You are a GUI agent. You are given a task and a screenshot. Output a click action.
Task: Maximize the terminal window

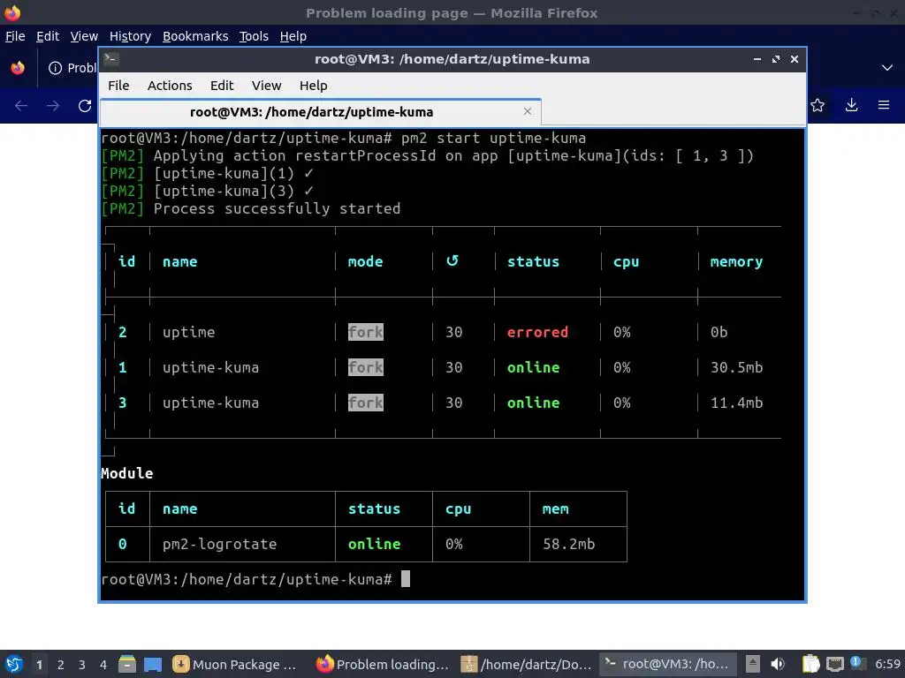pyautogui.click(x=776, y=59)
